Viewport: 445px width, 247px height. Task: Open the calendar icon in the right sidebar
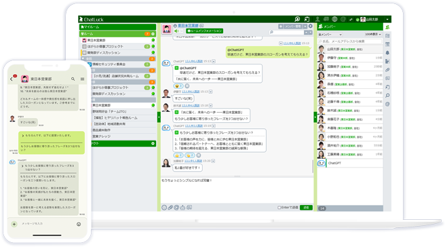387,44
